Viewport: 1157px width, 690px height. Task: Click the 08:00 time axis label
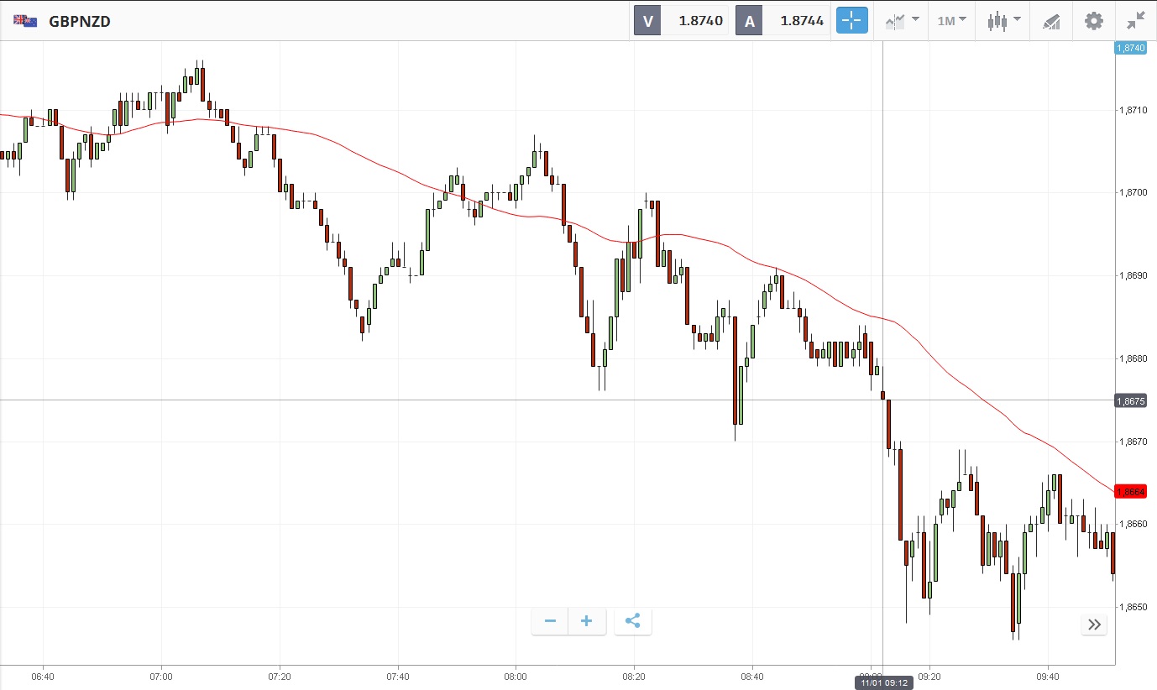point(516,676)
